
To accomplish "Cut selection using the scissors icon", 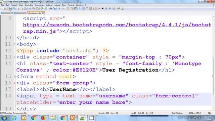I will coord(30,8).
